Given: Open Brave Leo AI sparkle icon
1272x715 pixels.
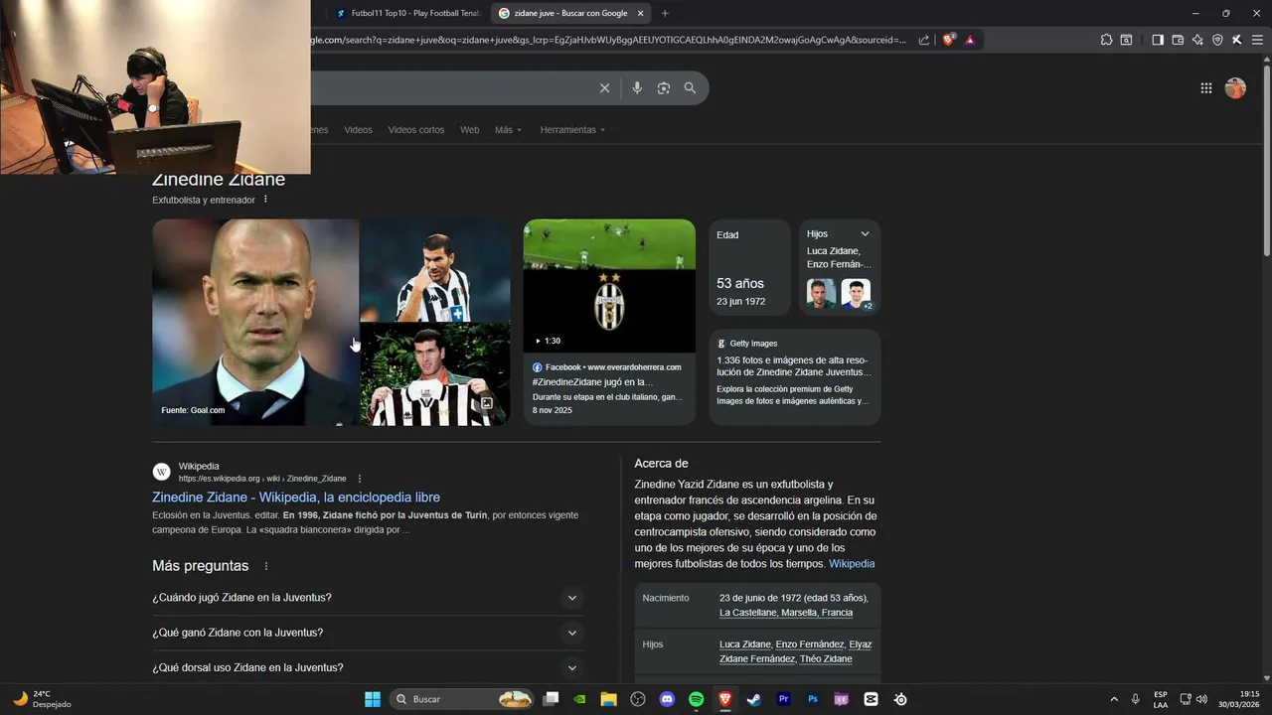Looking at the screenshot, I should pyautogui.click(x=1197, y=40).
